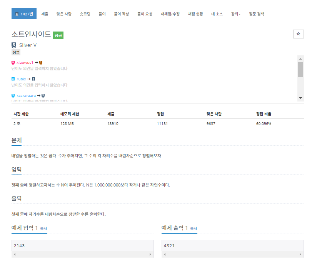Click the sample input box showing 2143
Viewport: 322px width, 263px height.
point(83,246)
